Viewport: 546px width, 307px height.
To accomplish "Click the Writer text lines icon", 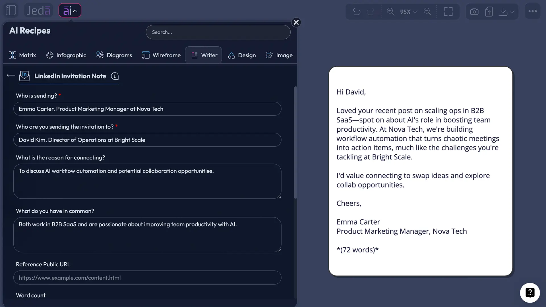I will [x=195, y=55].
